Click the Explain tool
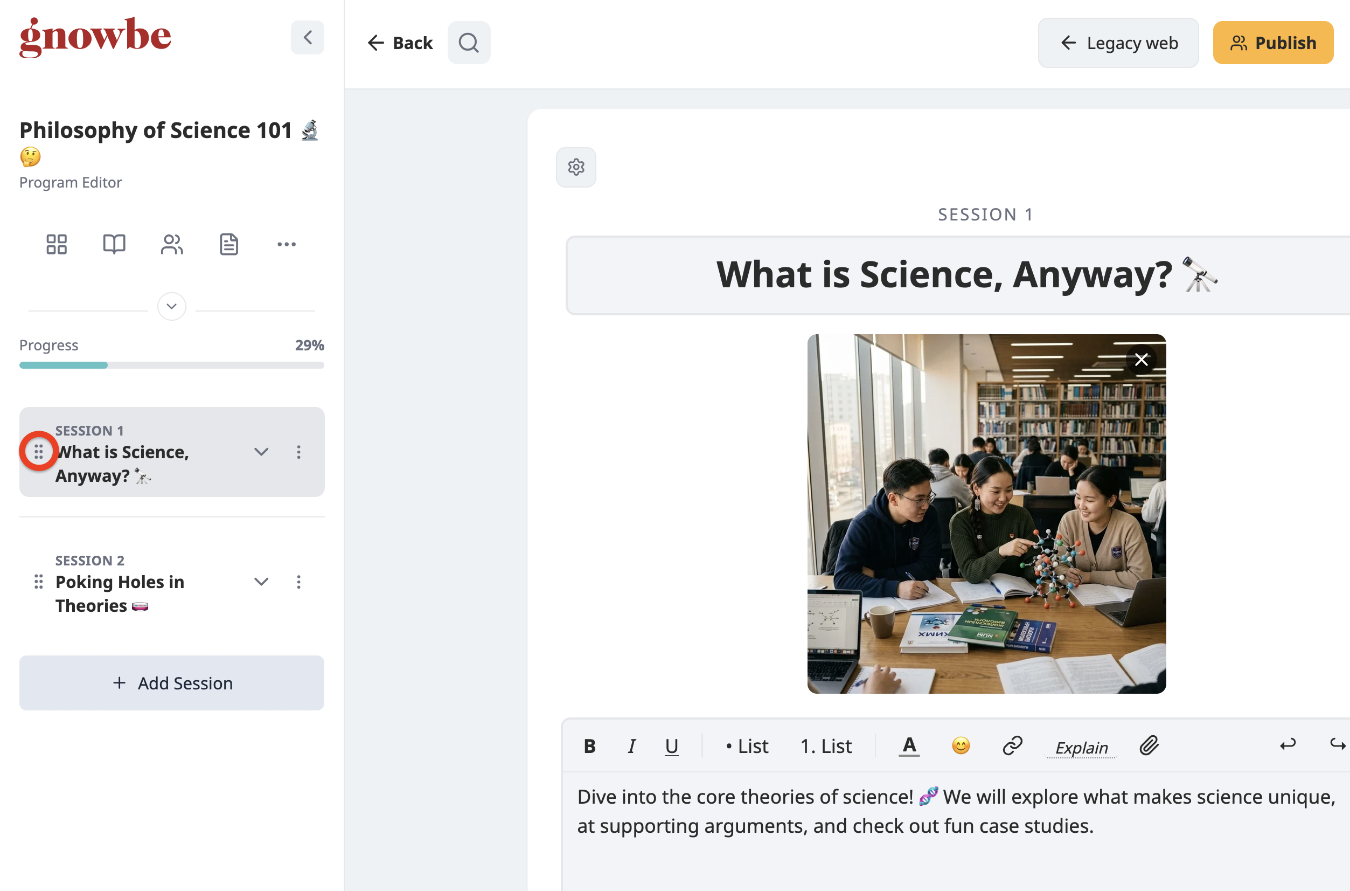 [x=1081, y=747]
